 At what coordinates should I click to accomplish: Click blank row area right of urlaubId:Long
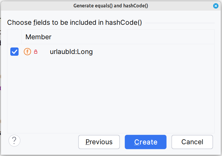tap(153, 52)
